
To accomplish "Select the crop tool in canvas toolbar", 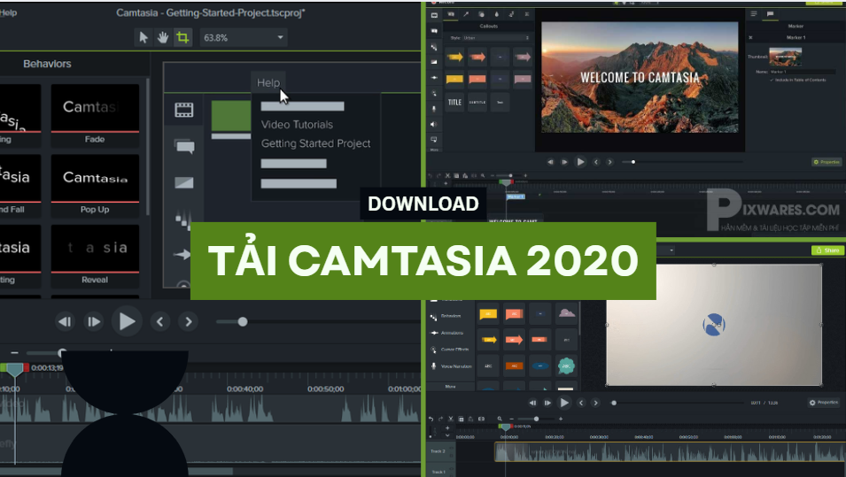I will point(182,37).
